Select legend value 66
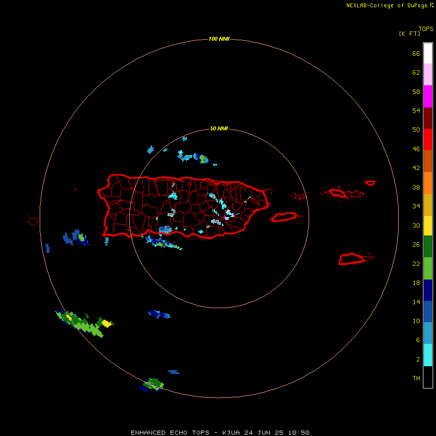The image size is (436, 436). pyautogui.click(x=416, y=54)
